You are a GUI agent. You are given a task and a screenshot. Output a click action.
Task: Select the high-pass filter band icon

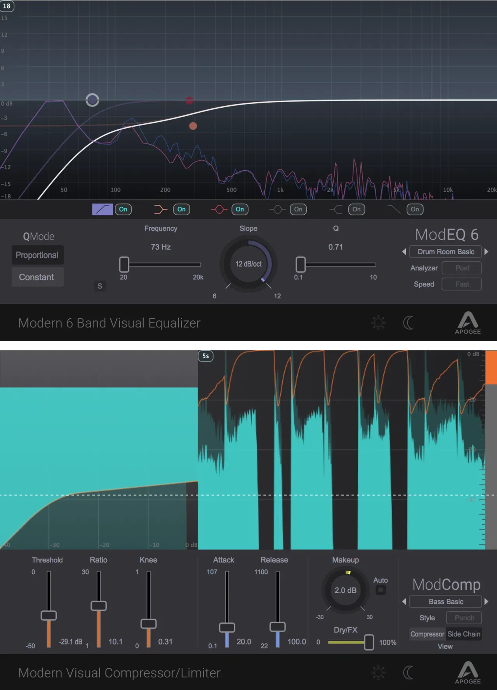click(103, 209)
